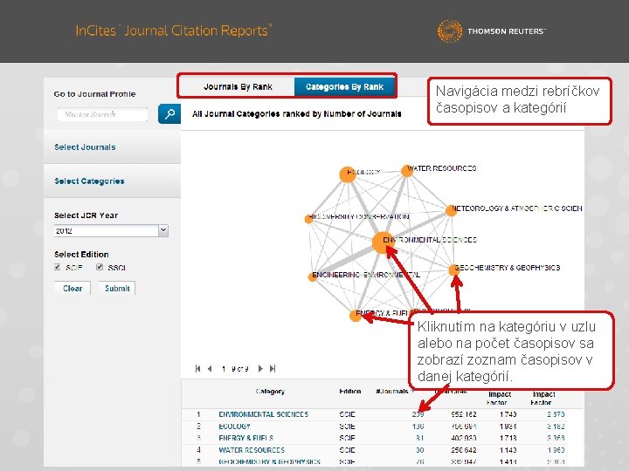Screen dimensions: 629x471
Task: Open GEOCHEMISTRY & GEOPHYSICS link in table
Action: click(269, 461)
